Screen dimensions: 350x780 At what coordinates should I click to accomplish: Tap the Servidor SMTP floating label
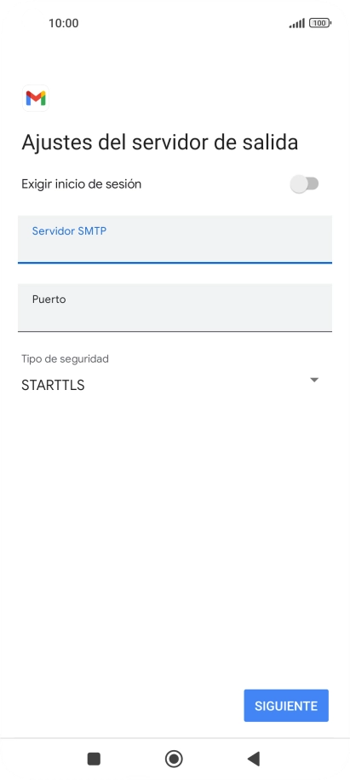(69, 230)
